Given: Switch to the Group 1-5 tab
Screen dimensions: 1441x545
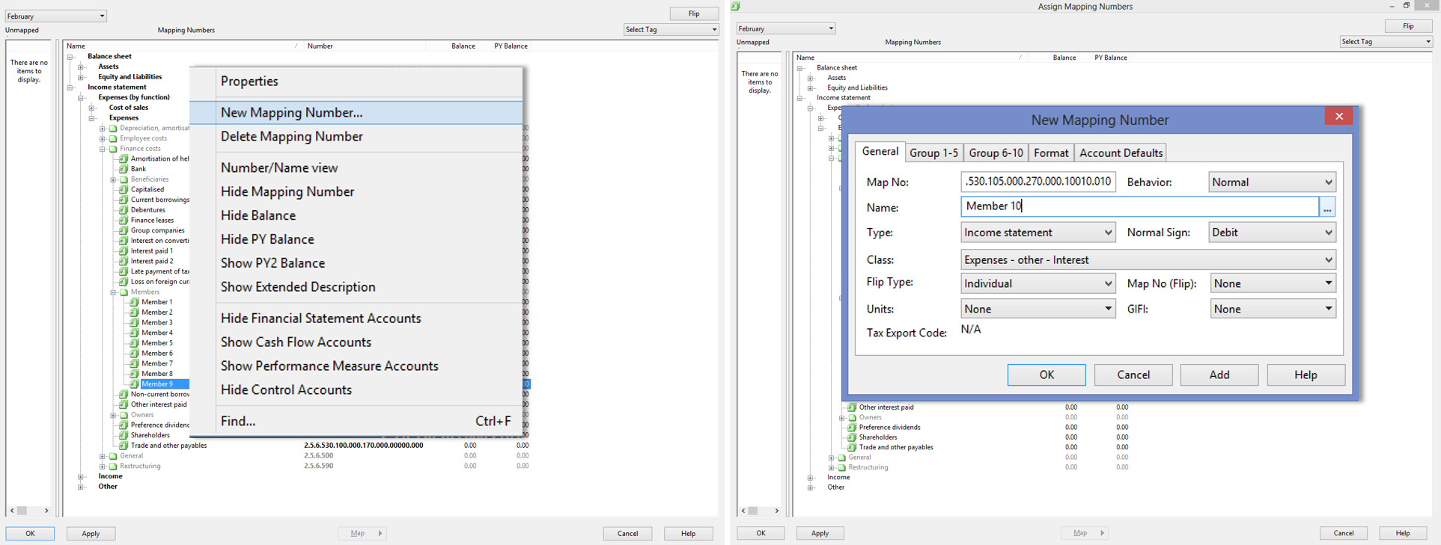Looking at the screenshot, I should click(x=933, y=153).
